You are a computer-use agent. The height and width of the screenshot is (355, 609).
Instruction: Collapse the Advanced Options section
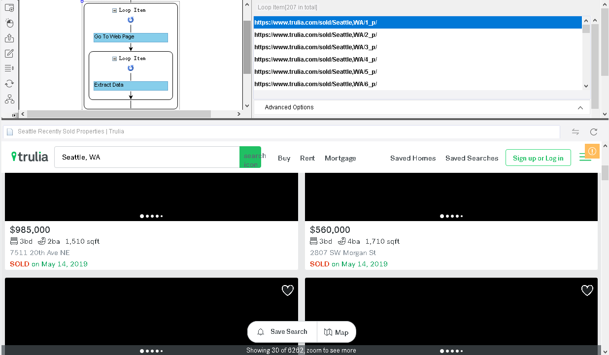[580, 107]
